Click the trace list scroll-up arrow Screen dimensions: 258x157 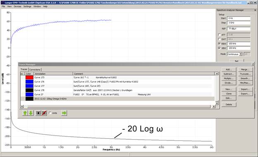(x=217, y=74)
